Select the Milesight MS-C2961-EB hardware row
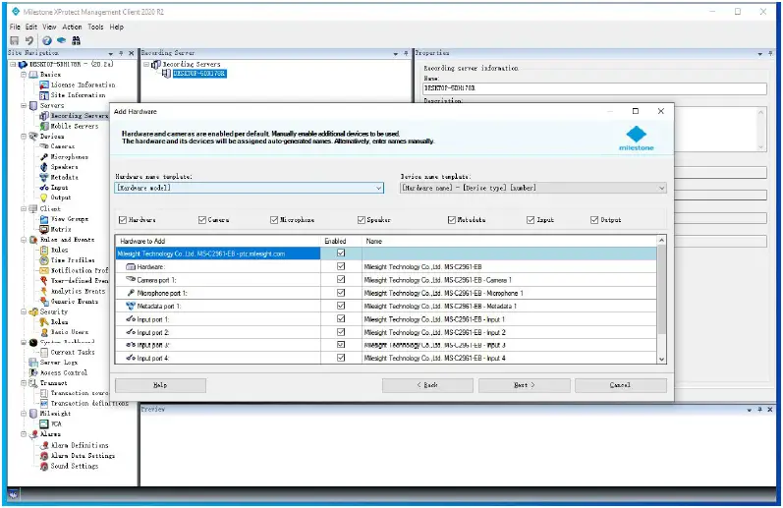The width and height of the screenshot is (783, 508). point(385,254)
